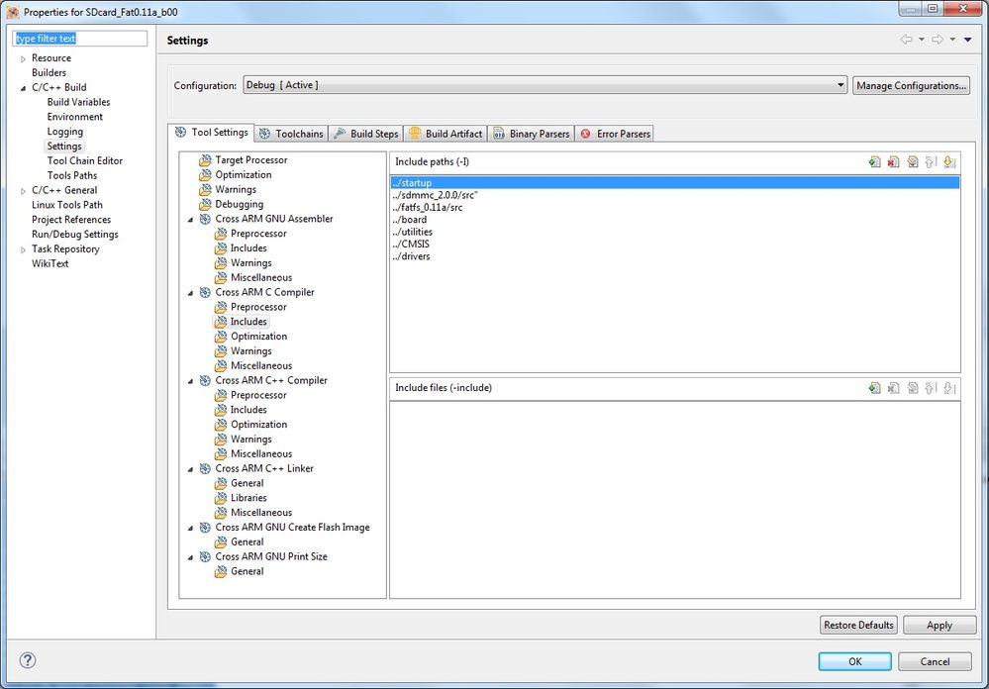The width and height of the screenshot is (989, 689).
Task: Open the Settings view menu triangle
Action: [967, 40]
